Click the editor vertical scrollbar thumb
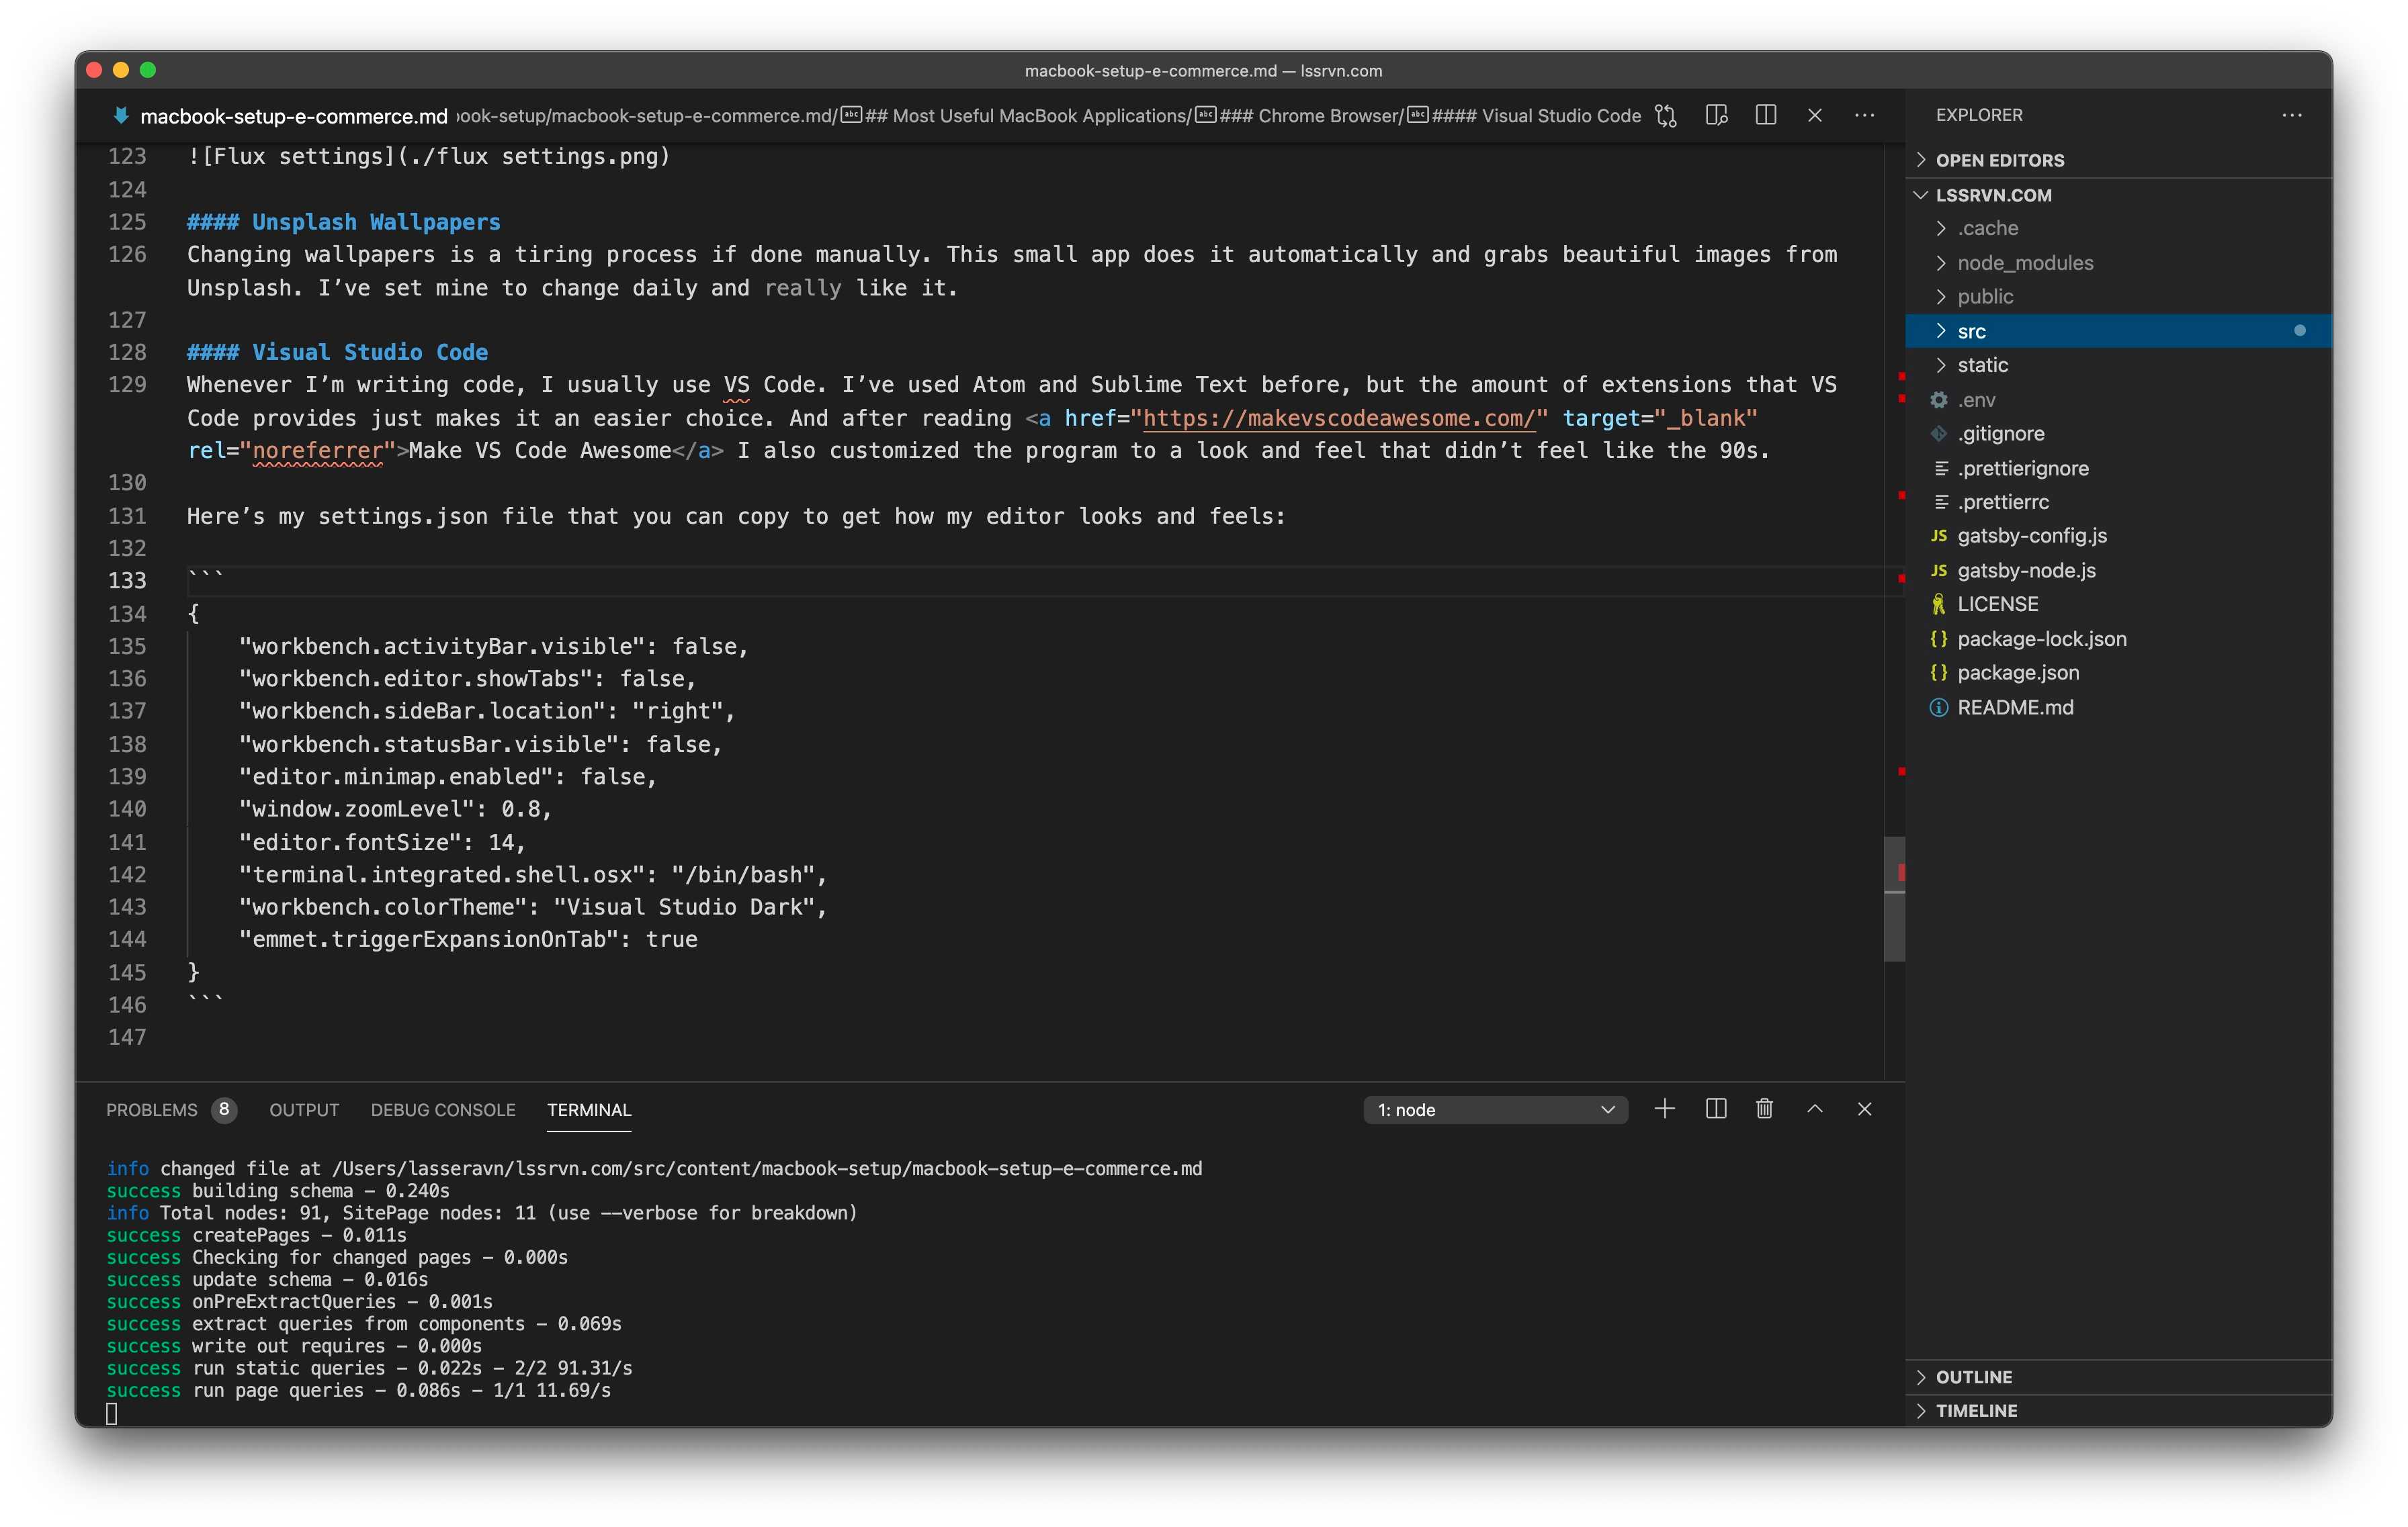Image resolution: width=2408 pixels, height=1527 pixels. pyautogui.click(x=1893, y=899)
